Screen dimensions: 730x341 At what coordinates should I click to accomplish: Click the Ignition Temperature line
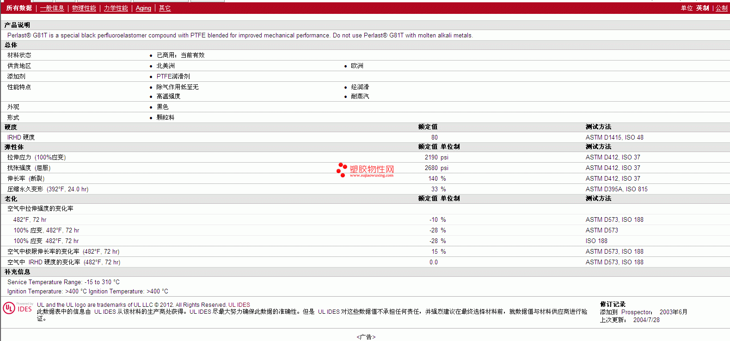87,291
